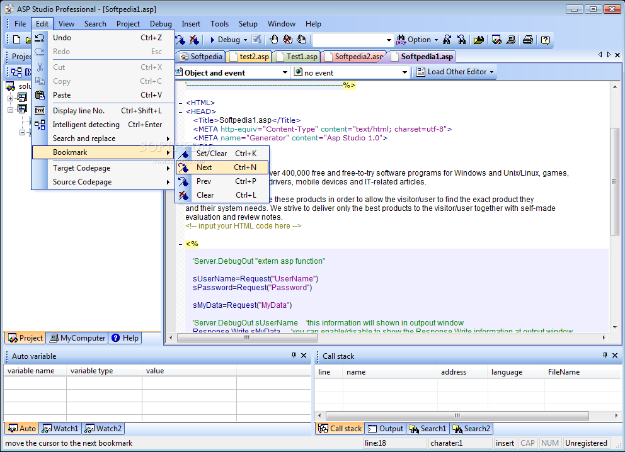Viewport: 625px width, 452px height.
Task: Click the multiple hands breakpoint icon
Action: tap(302, 40)
